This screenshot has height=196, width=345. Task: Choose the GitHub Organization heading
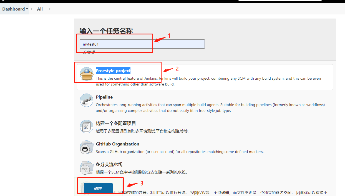pyautogui.click(x=118, y=144)
